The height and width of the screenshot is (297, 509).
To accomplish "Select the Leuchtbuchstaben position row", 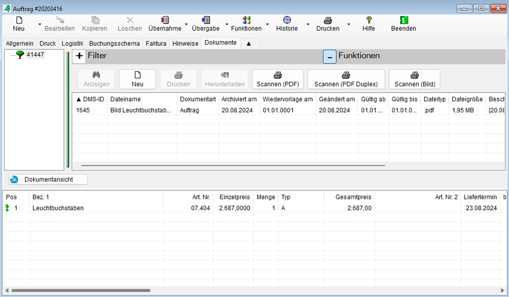I will pyautogui.click(x=254, y=208).
